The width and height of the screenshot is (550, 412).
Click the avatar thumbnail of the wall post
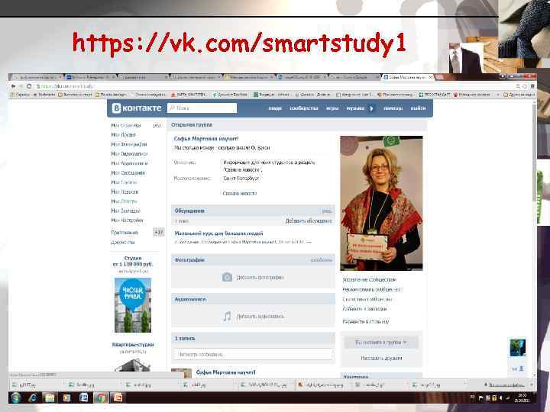tap(181, 373)
